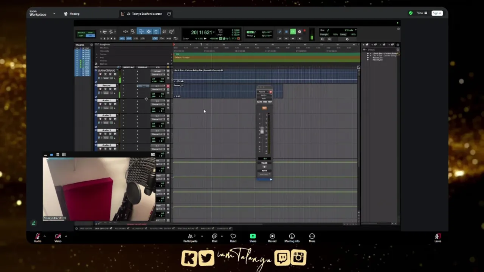Open participants caret menu
The width and height of the screenshot is (484, 272).
point(202,236)
